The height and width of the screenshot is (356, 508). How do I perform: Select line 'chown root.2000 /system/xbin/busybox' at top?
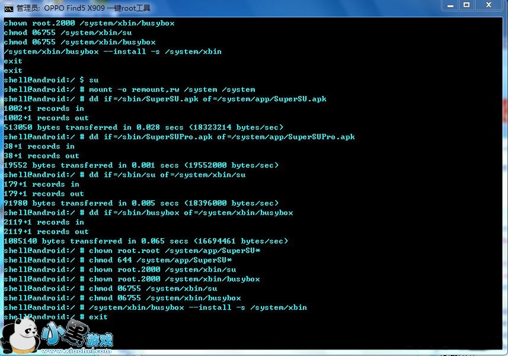click(89, 23)
